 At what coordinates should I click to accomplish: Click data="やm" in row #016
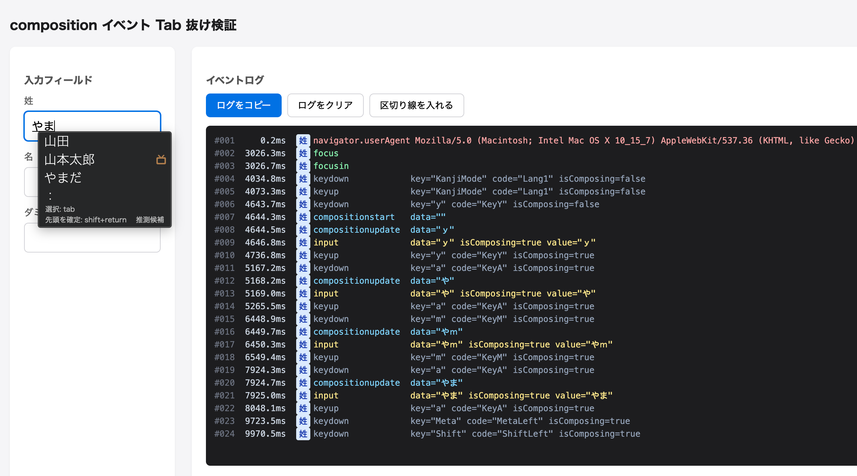pos(436,332)
